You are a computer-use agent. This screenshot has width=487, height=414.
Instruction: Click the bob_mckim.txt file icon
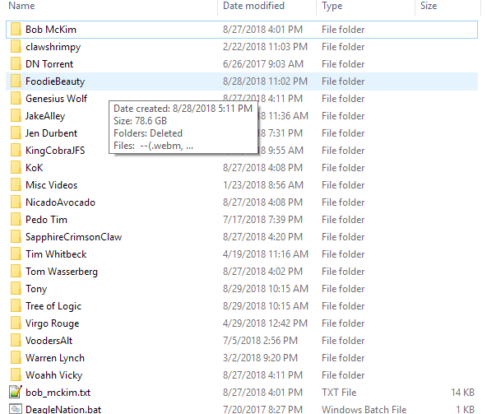coord(16,393)
